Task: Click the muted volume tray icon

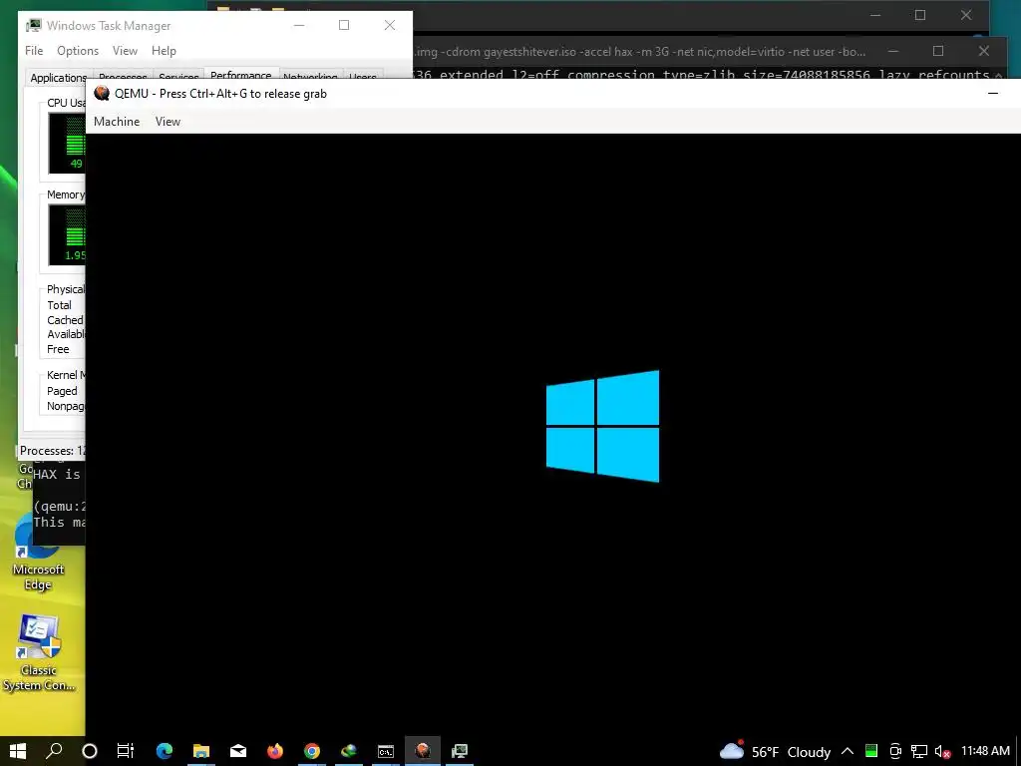Action: coord(942,751)
